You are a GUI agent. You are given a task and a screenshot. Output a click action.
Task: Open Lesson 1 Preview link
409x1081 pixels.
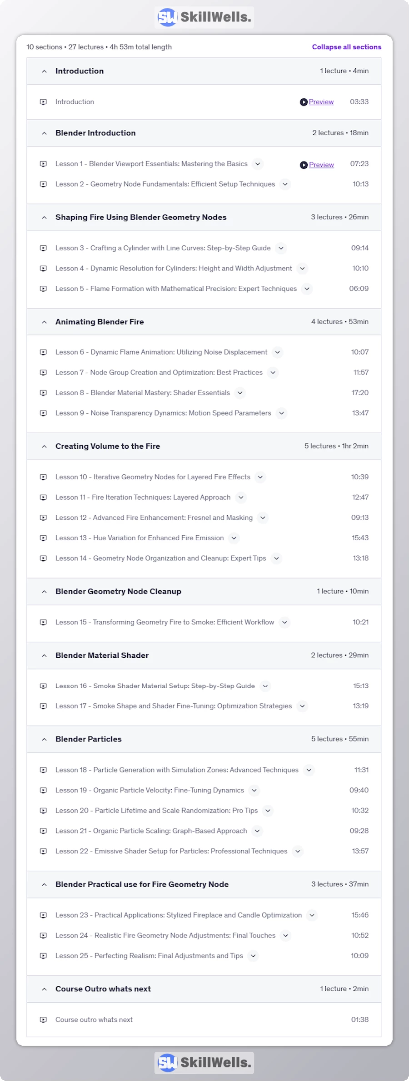(x=321, y=165)
